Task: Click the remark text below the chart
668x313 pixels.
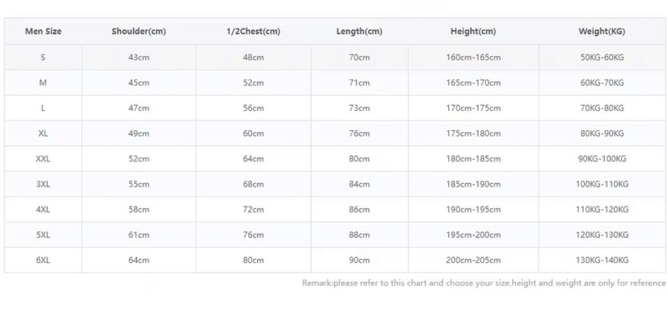Action: pos(484,283)
